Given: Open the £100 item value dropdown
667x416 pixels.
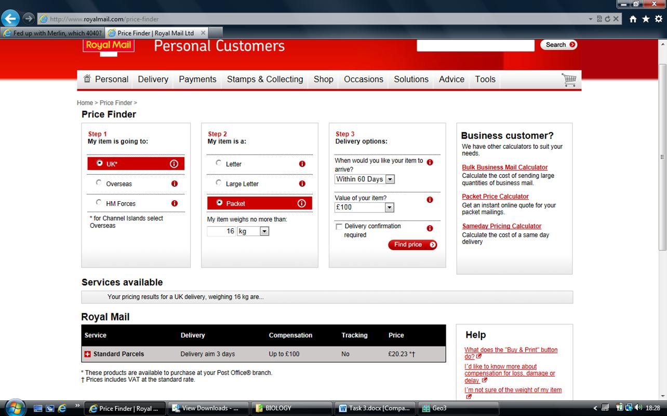Looking at the screenshot, I should (389, 207).
